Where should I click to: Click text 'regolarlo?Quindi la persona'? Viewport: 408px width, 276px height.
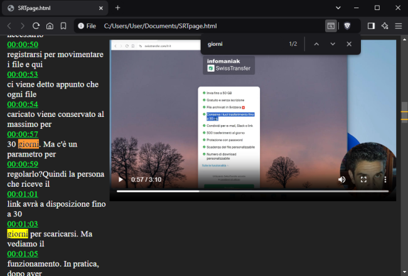click(56, 174)
